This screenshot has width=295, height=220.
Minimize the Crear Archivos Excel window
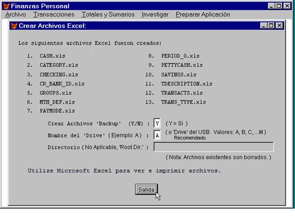pos(264,25)
